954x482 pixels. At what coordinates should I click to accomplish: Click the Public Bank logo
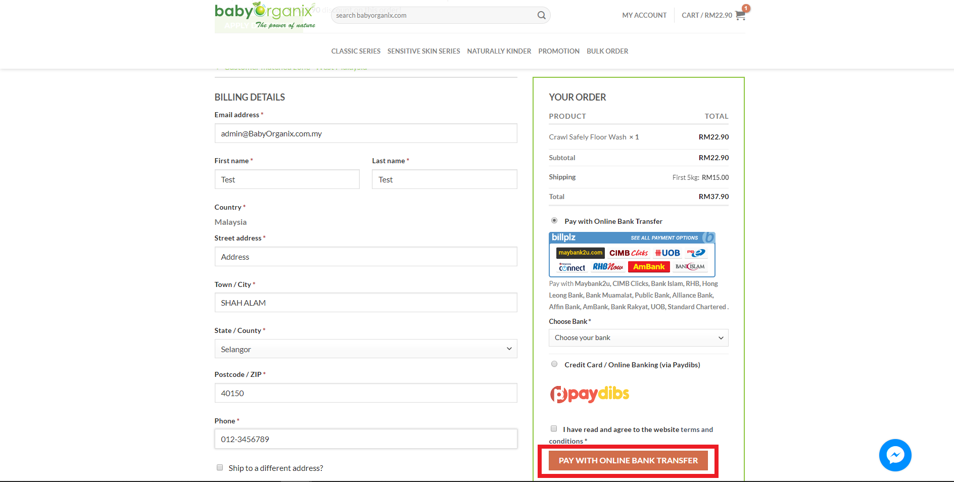(x=696, y=253)
